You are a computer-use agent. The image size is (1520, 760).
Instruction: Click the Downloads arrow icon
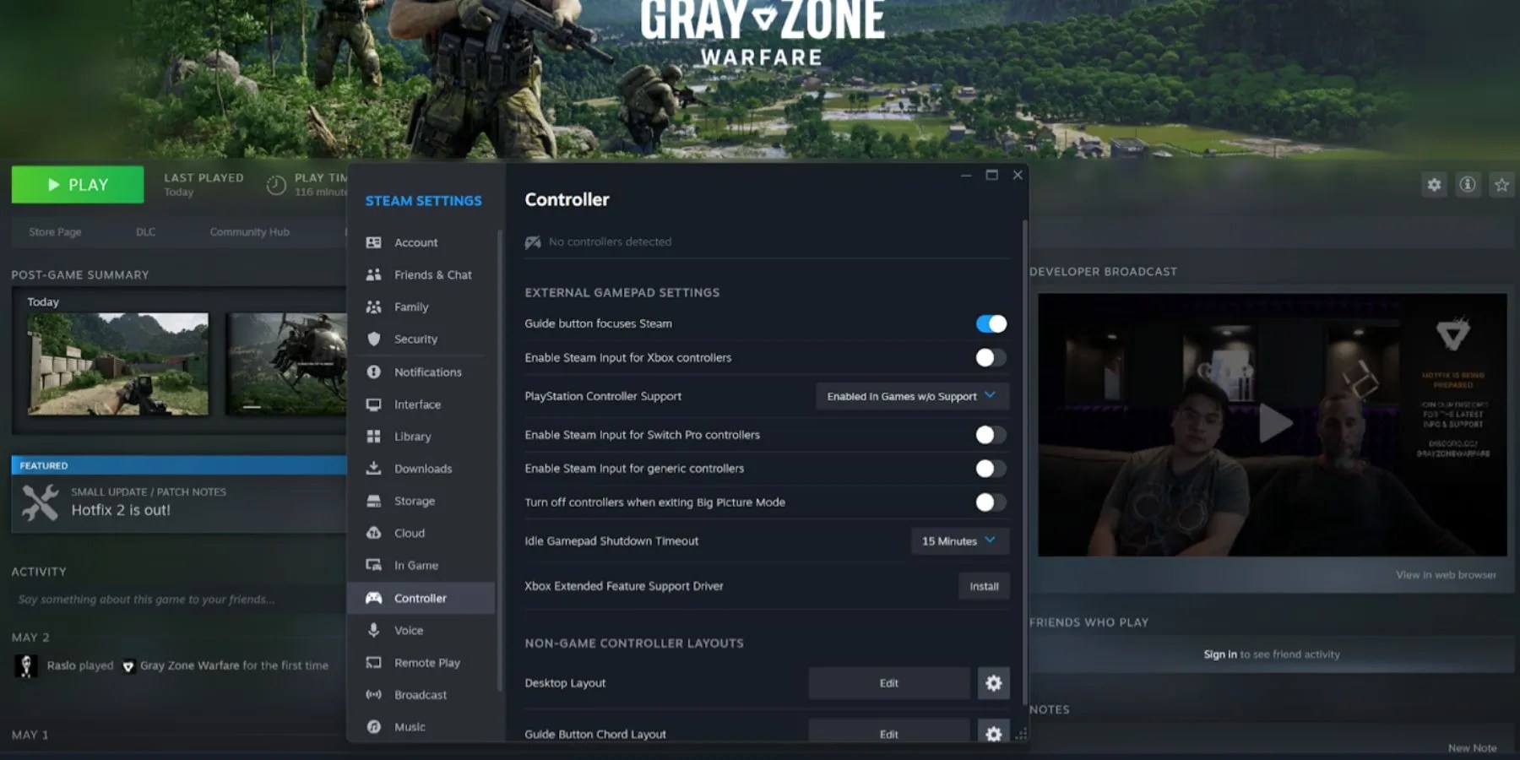(x=373, y=468)
